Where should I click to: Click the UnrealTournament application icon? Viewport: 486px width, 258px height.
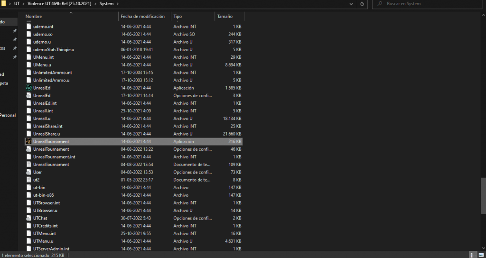(29, 141)
